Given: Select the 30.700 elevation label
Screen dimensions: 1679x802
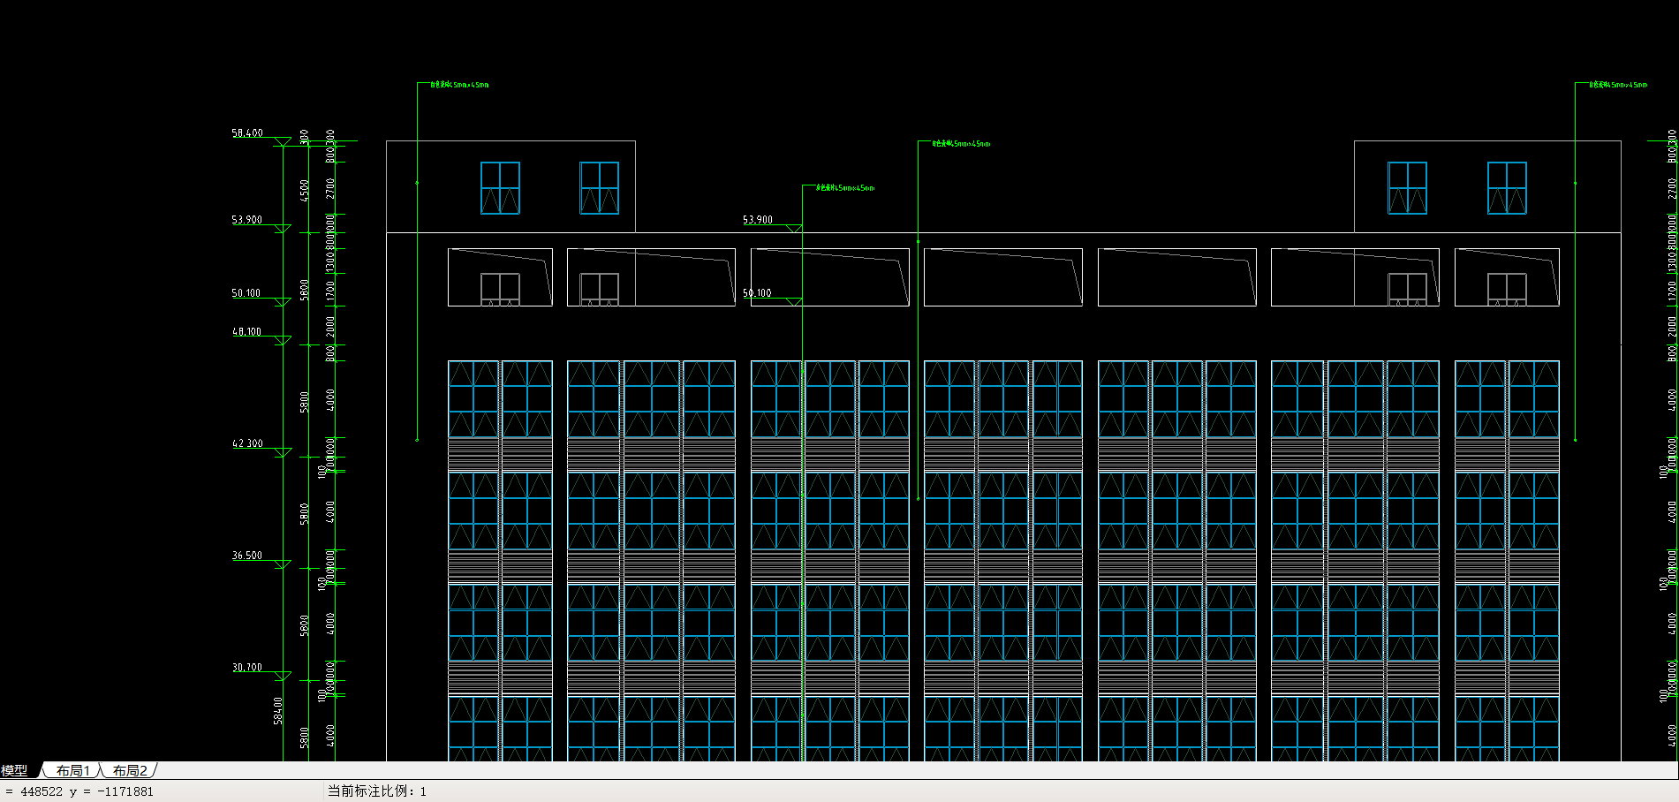Looking at the screenshot, I should click(x=247, y=668).
